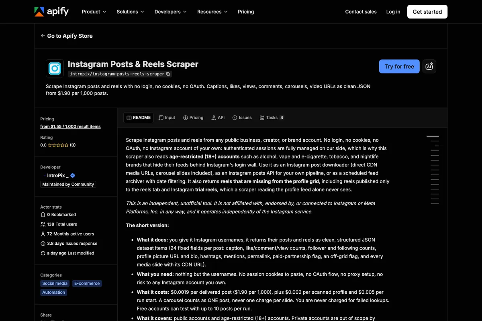The width and height of the screenshot is (482, 321).
Task: Click Maintained by Community badge
Action: 68,184
